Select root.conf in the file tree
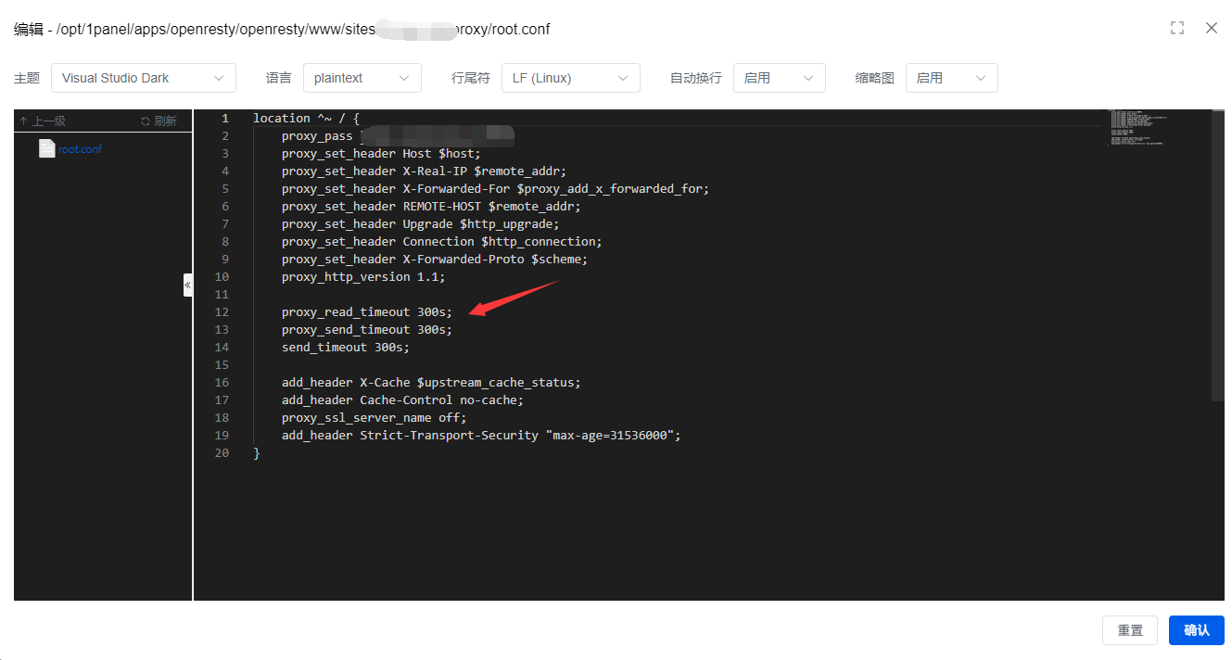This screenshot has height=660, width=1232. pos(80,149)
